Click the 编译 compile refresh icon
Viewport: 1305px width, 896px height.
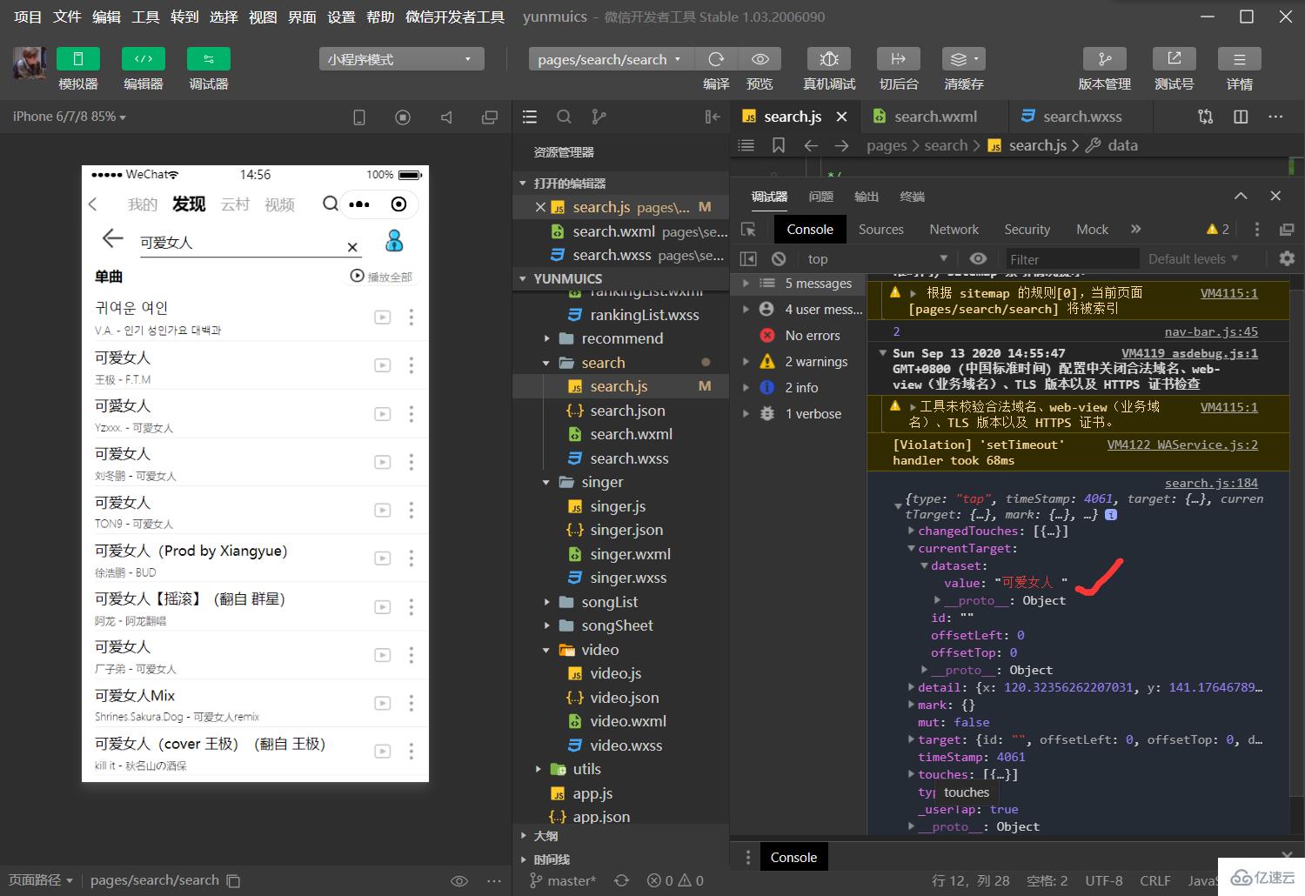click(716, 59)
